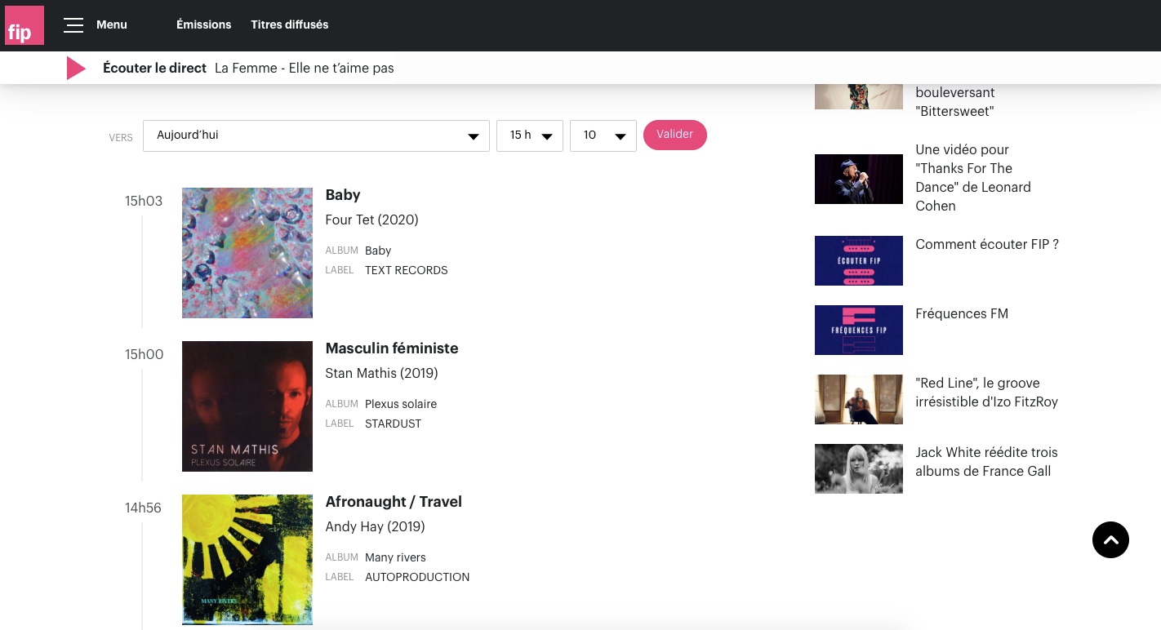Click the Fréquences FIP thumbnail

[x=859, y=330]
